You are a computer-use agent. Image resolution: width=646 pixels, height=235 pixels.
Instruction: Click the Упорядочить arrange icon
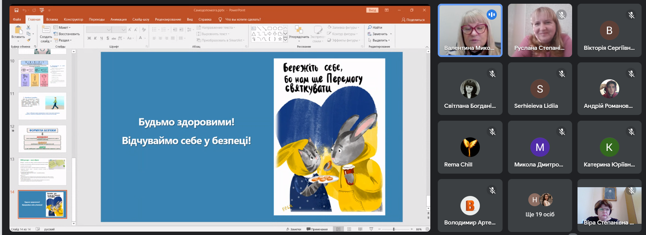[299, 30]
